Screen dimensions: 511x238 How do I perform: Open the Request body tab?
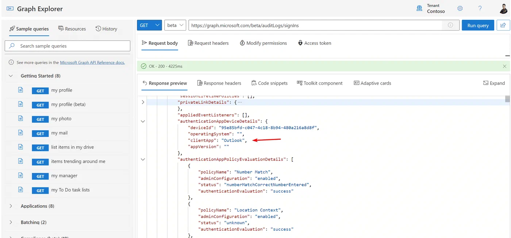coord(160,43)
